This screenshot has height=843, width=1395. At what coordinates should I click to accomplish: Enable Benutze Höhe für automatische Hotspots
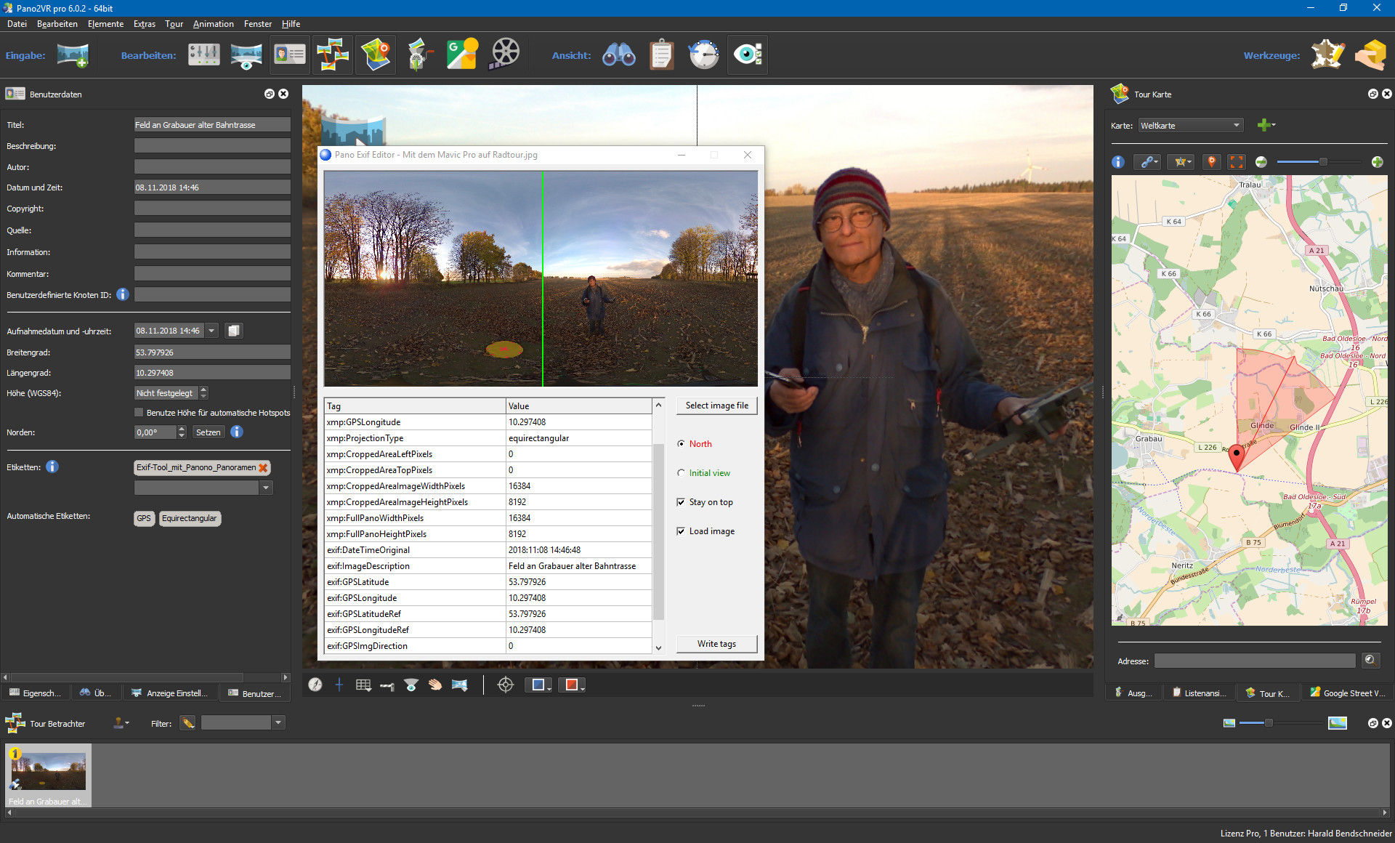139,413
